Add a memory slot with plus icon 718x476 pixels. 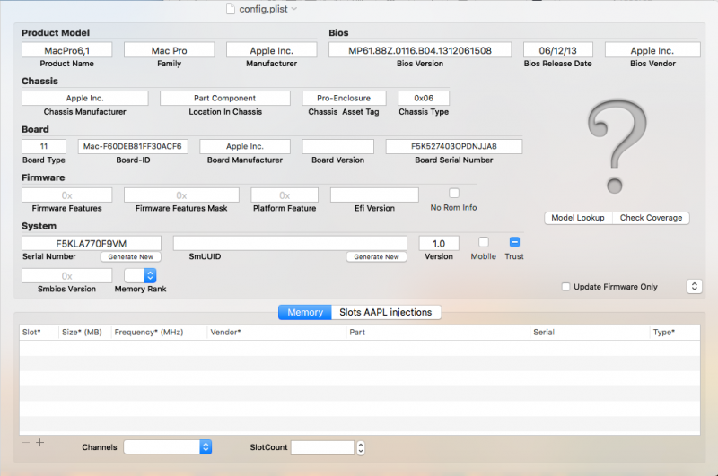pyautogui.click(x=40, y=442)
